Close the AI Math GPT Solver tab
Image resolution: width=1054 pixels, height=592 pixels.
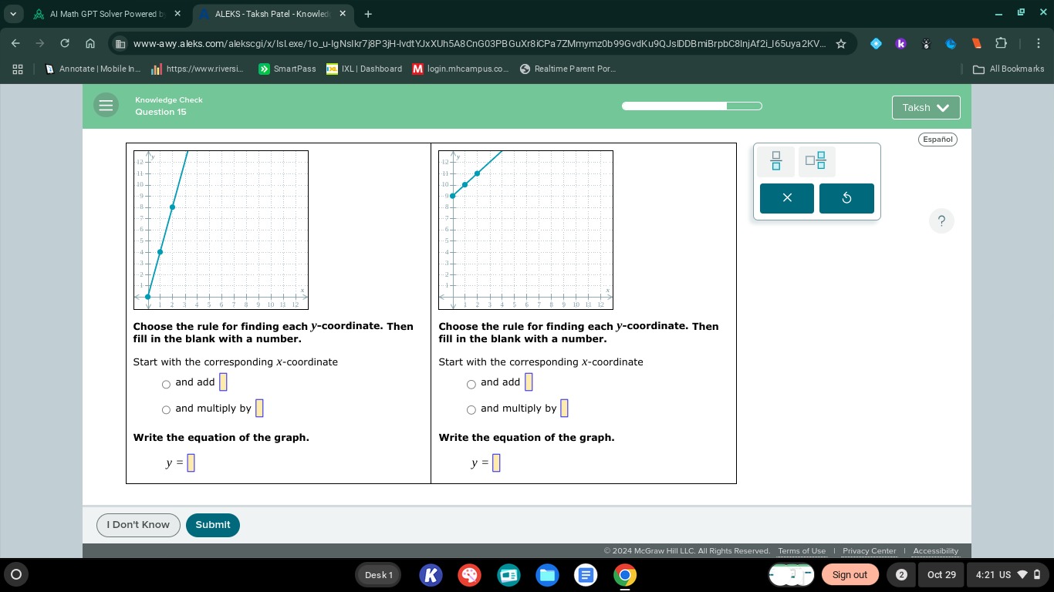177,14
